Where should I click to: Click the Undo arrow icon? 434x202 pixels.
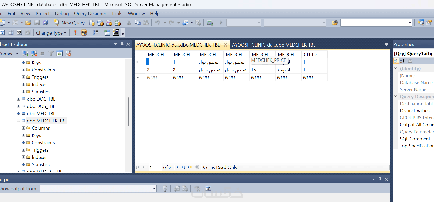(157, 23)
